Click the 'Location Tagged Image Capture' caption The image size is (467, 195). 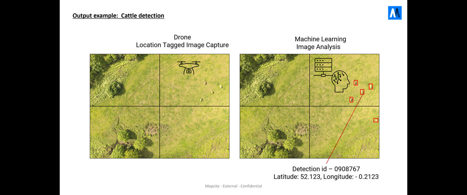(x=182, y=45)
